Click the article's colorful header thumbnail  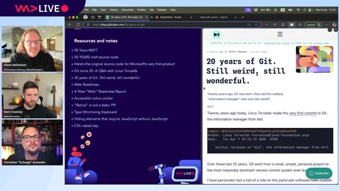point(314,59)
